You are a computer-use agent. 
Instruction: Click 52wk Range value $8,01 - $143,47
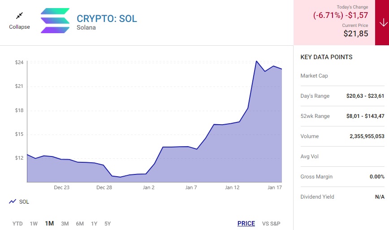point(365,116)
